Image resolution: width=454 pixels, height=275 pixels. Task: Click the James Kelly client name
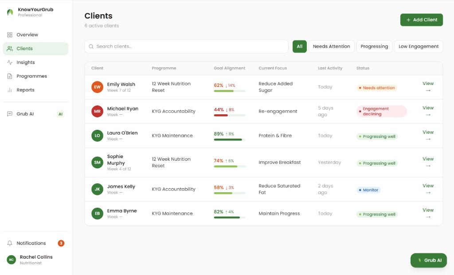pyautogui.click(x=121, y=186)
